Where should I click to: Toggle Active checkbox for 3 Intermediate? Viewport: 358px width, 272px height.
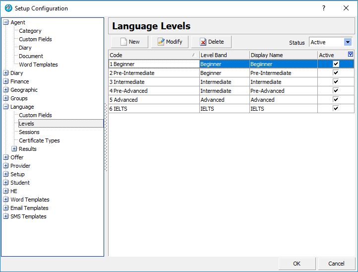[336, 82]
